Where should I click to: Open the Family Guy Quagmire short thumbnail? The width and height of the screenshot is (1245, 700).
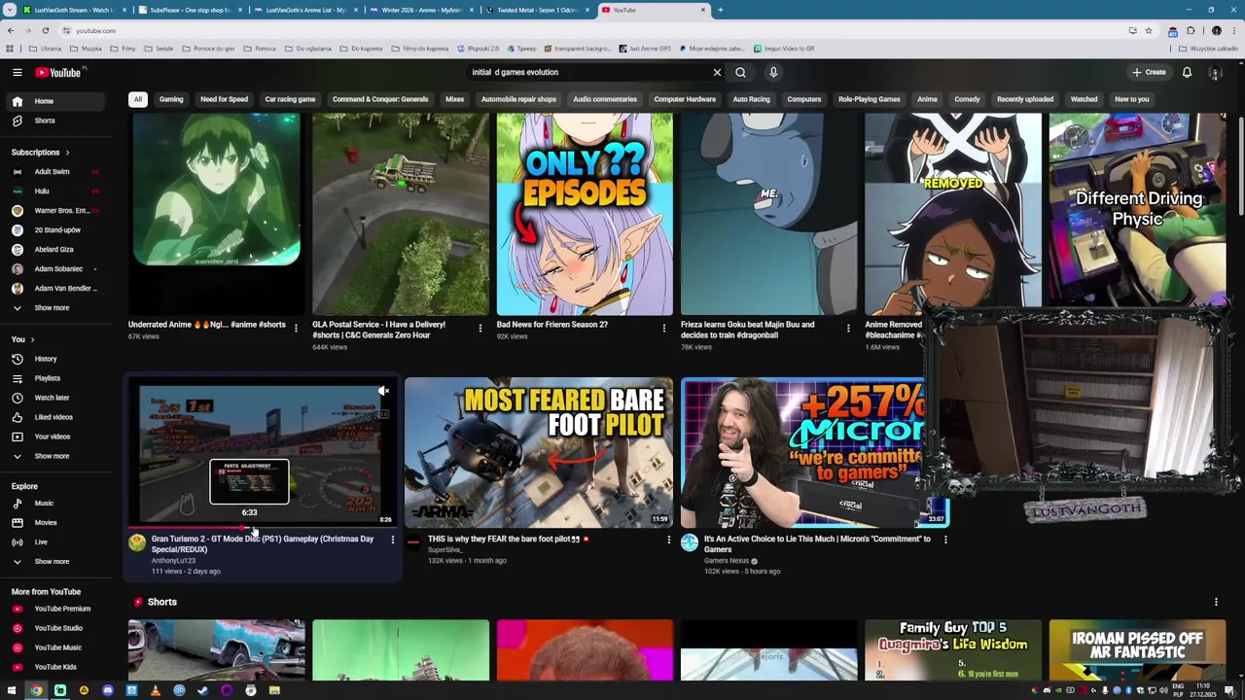point(952,650)
